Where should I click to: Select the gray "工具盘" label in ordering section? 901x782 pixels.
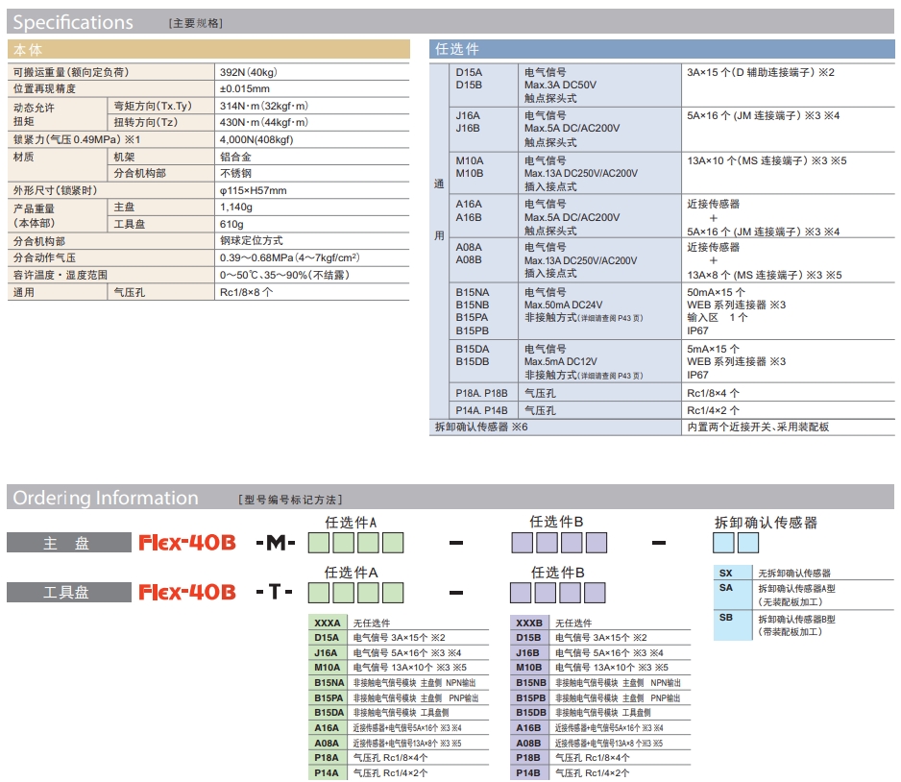(x=69, y=593)
